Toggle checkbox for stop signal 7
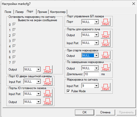This screenshot has height=117, width=137. (x=14, y=63)
